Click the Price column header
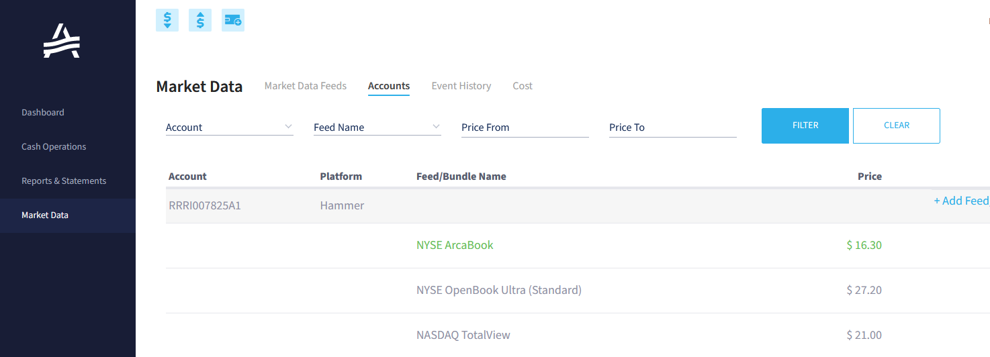The width and height of the screenshot is (990, 357). coord(870,176)
